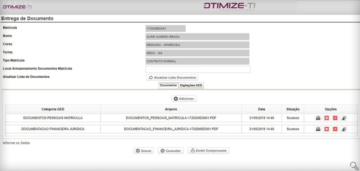This screenshot has width=360, height=171.
Task: Click download icon for DOCUMENTACAO FINANCEIRA JURIDICA row
Action: (x=318, y=129)
